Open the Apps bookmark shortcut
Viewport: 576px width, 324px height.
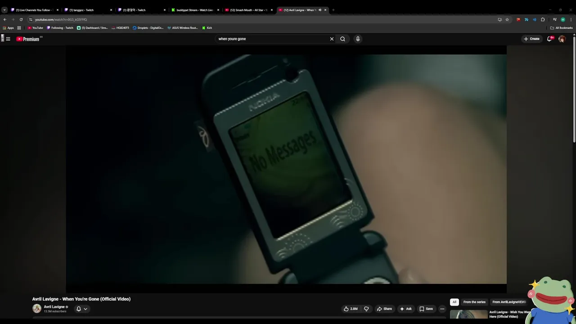[x=9, y=28]
